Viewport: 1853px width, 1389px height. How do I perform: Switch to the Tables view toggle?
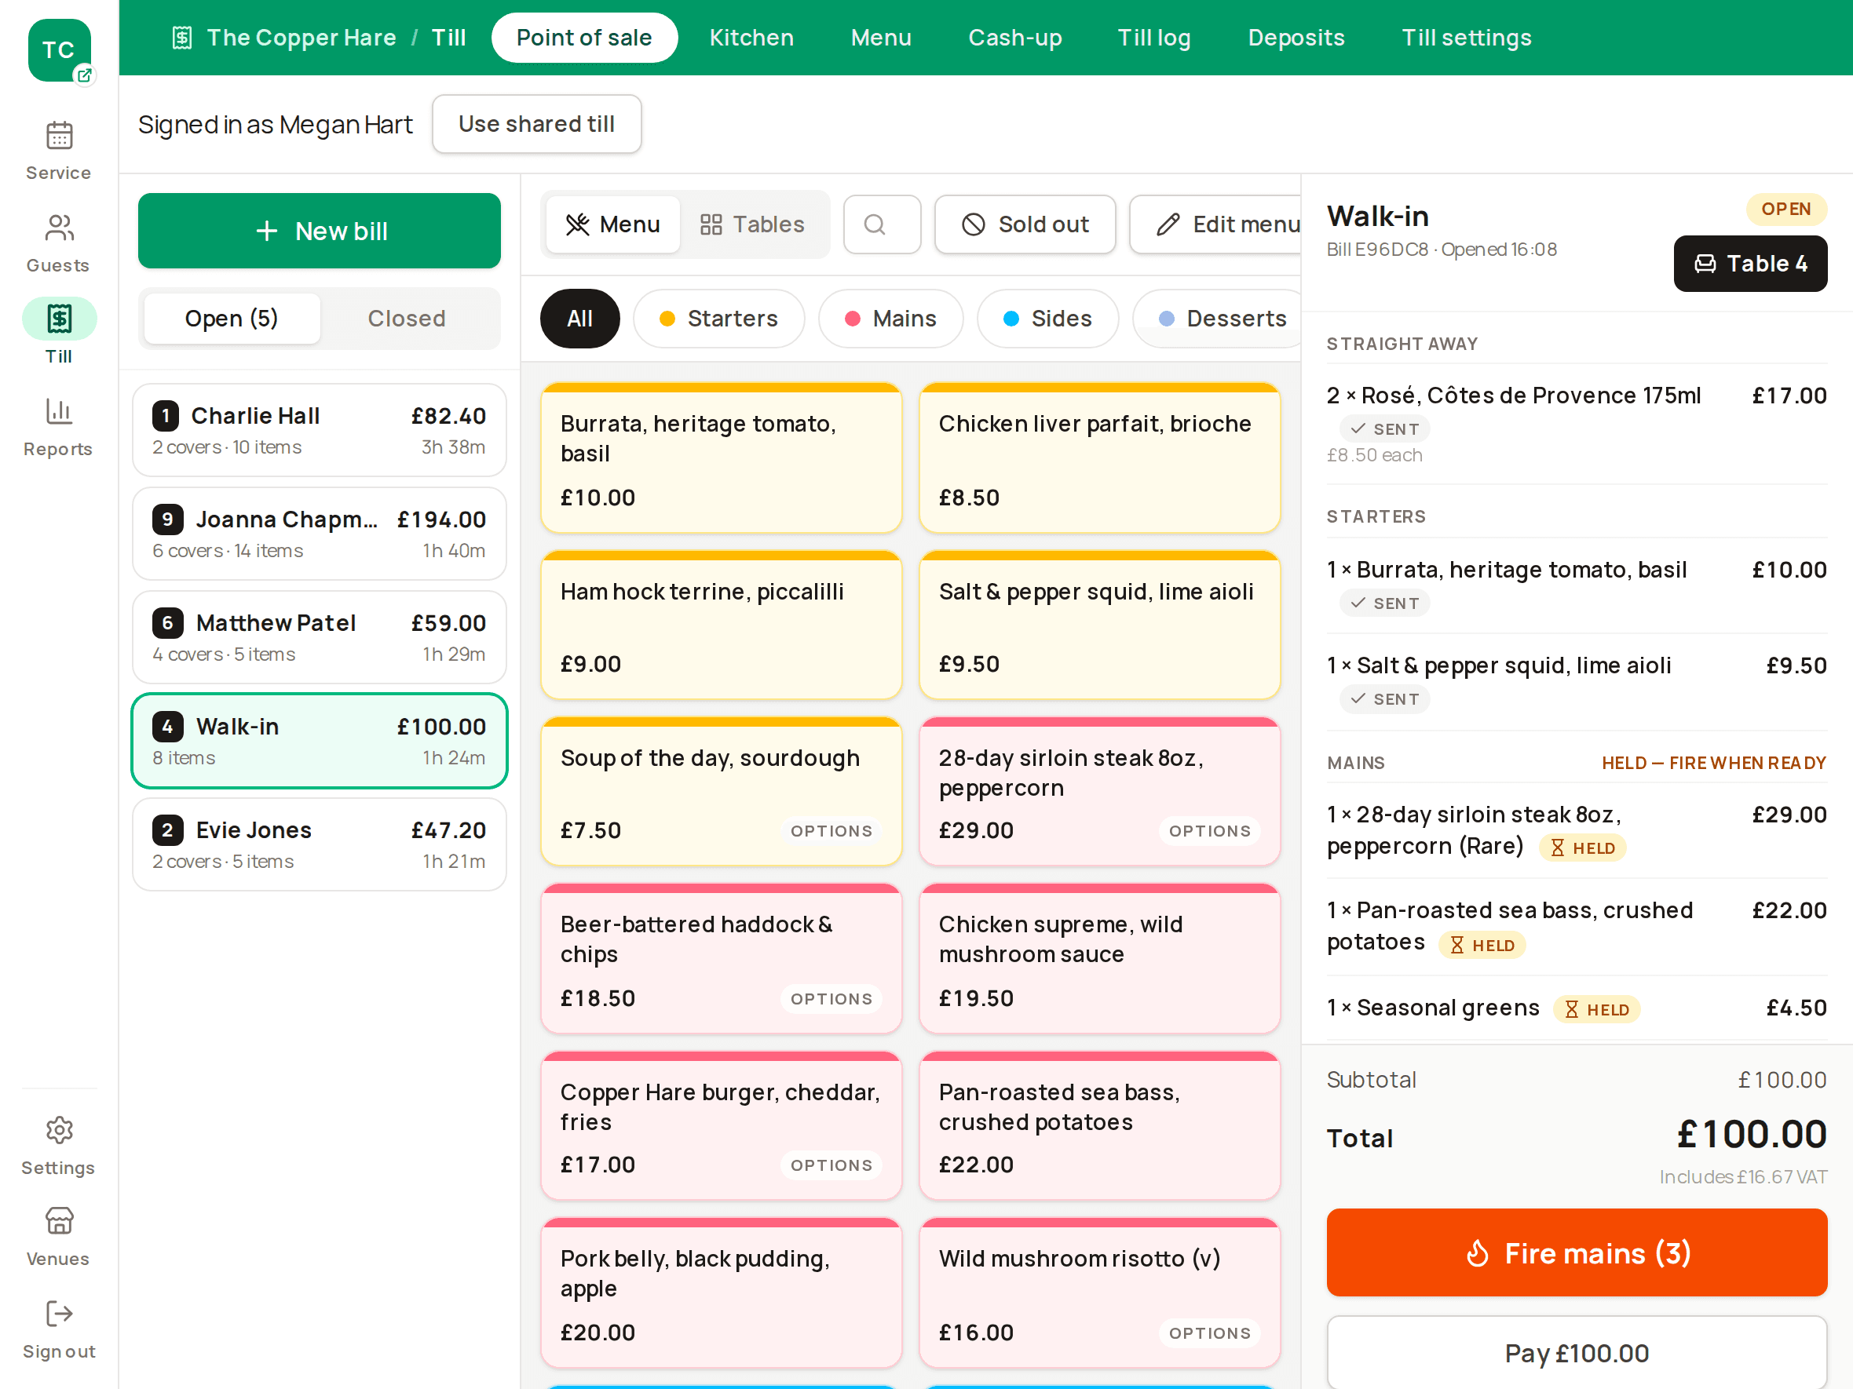coord(752,224)
